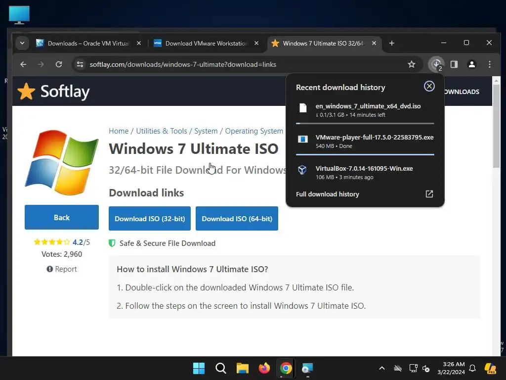Open File Explorer from taskbar

coord(242,368)
